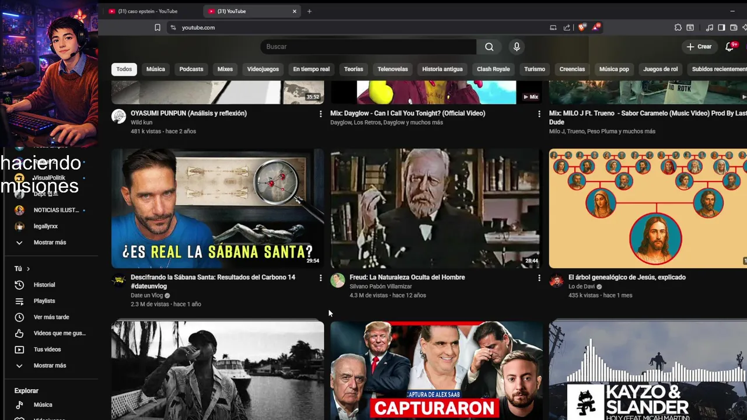Select the Mixes filter chip
747x420 pixels.
[225, 69]
